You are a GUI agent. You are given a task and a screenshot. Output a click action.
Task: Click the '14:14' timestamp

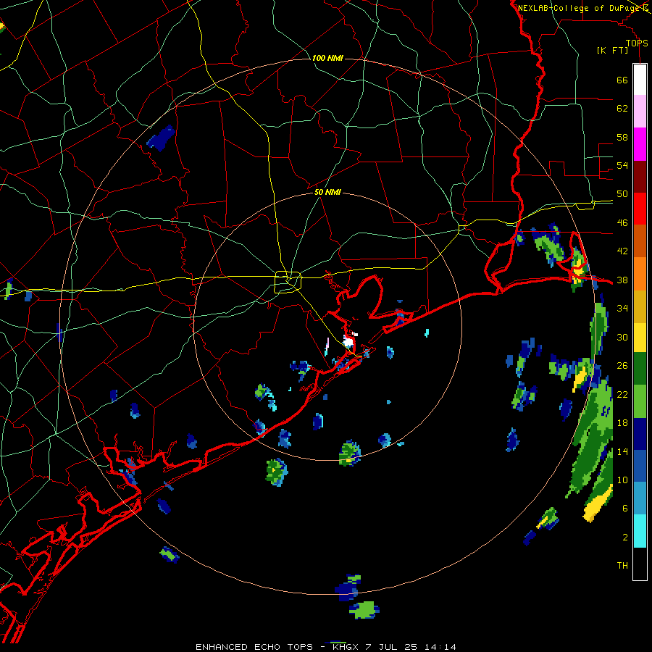point(440,647)
